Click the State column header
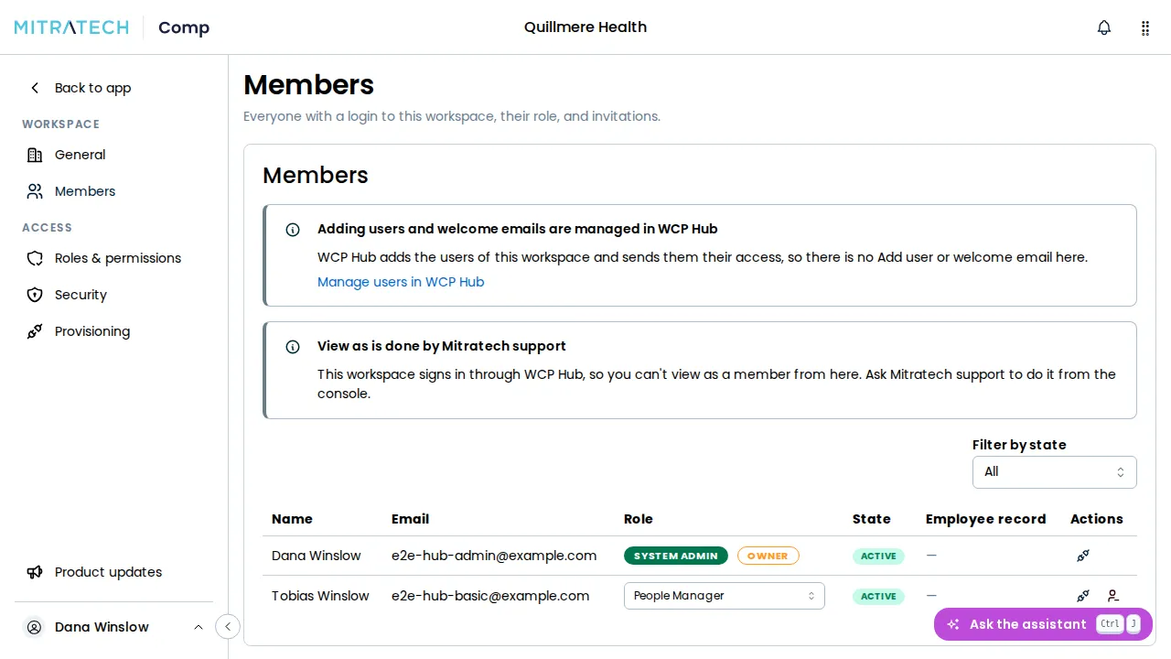The image size is (1171, 659). 872,519
